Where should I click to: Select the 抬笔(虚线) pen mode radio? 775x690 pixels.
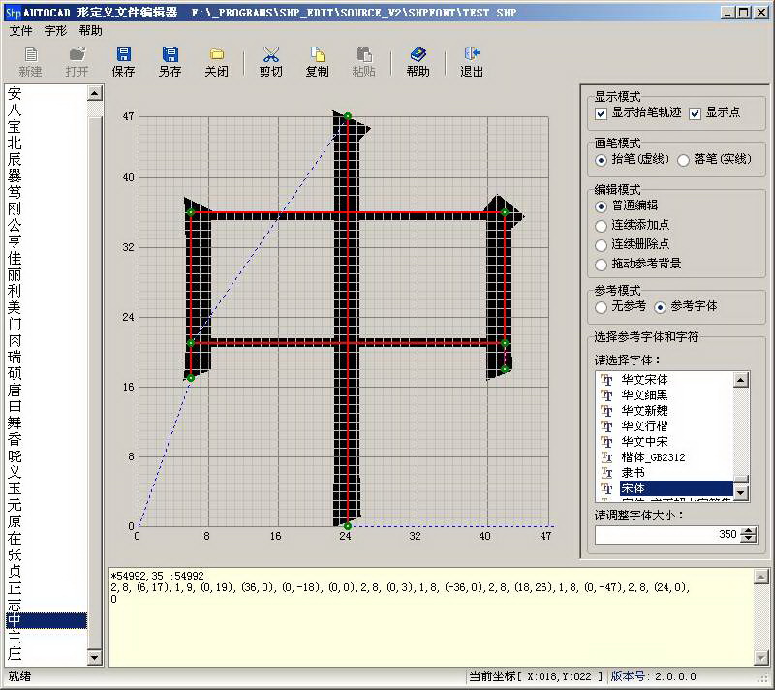[601, 160]
